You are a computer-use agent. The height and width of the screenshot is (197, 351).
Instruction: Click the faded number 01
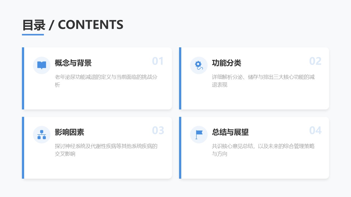(x=158, y=61)
